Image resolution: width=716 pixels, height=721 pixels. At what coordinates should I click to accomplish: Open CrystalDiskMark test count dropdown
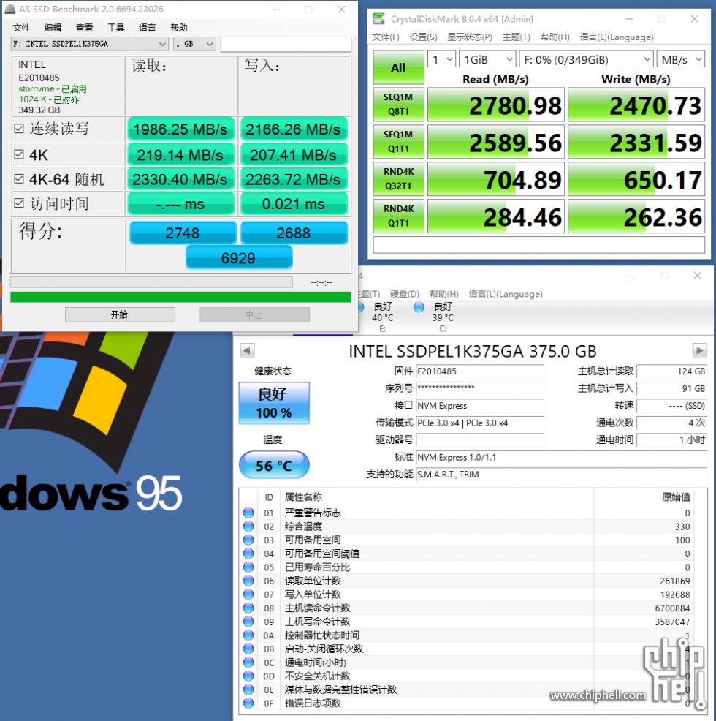[x=441, y=59]
